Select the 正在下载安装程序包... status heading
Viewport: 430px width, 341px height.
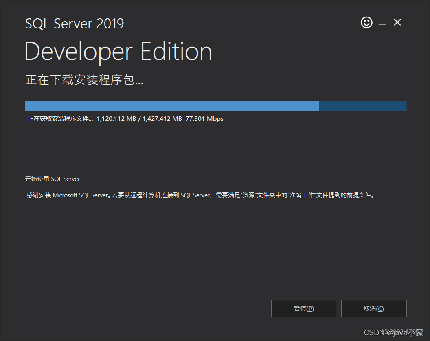(x=84, y=80)
